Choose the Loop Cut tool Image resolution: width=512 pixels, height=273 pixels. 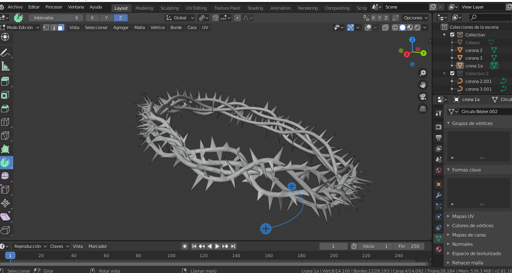[x=5, y=122]
